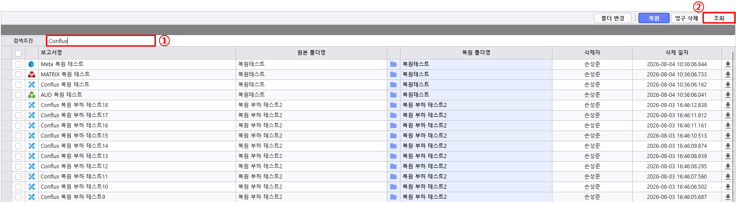Open restore folder picker for MATRIX 복원 테스트
The height and width of the screenshot is (202, 736).
[393, 75]
